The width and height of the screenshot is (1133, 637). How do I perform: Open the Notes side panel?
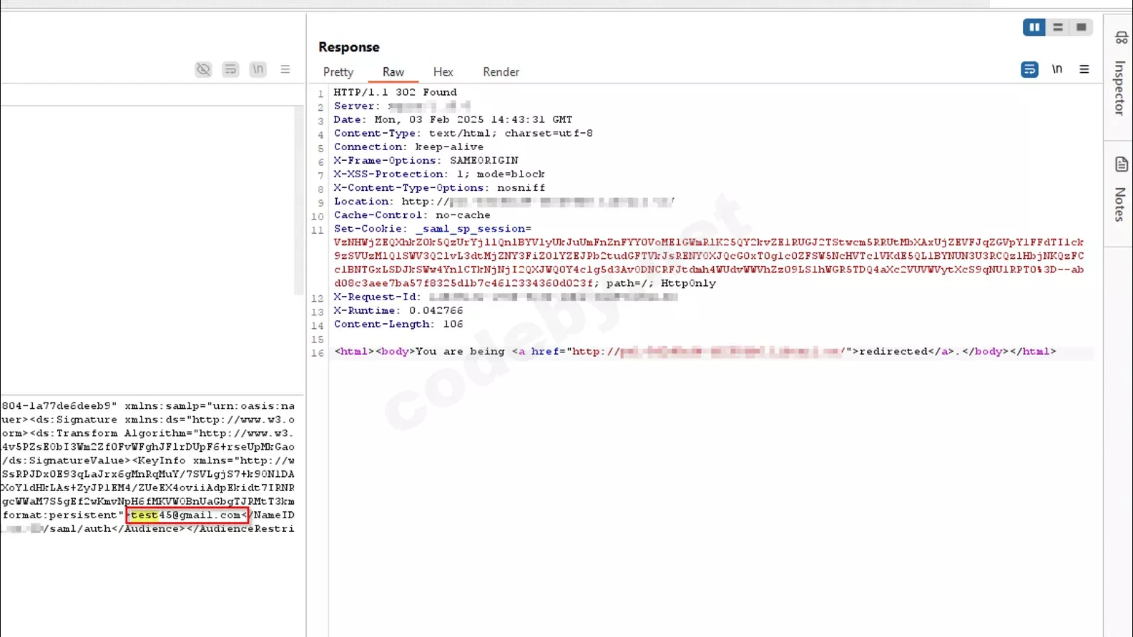pyautogui.click(x=1119, y=204)
